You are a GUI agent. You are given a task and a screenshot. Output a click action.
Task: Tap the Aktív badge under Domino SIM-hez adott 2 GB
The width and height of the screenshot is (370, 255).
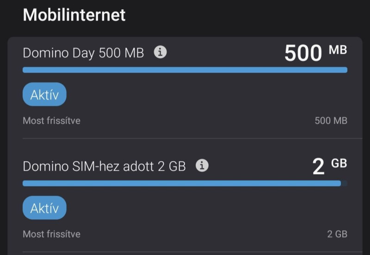coord(44,208)
